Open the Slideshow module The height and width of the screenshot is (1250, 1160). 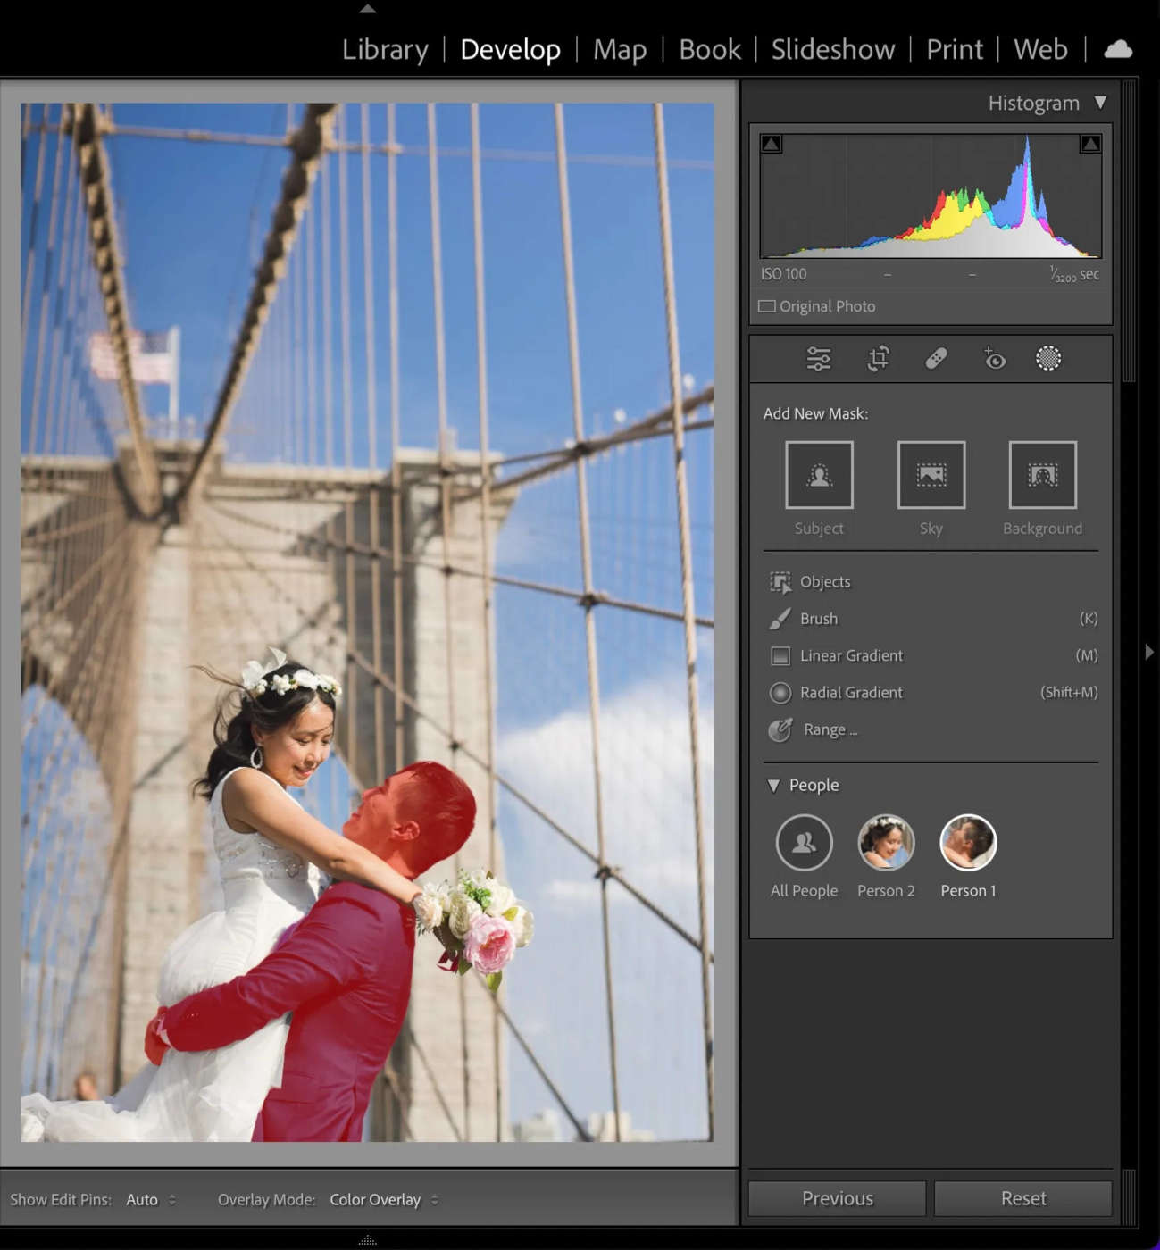coord(831,49)
